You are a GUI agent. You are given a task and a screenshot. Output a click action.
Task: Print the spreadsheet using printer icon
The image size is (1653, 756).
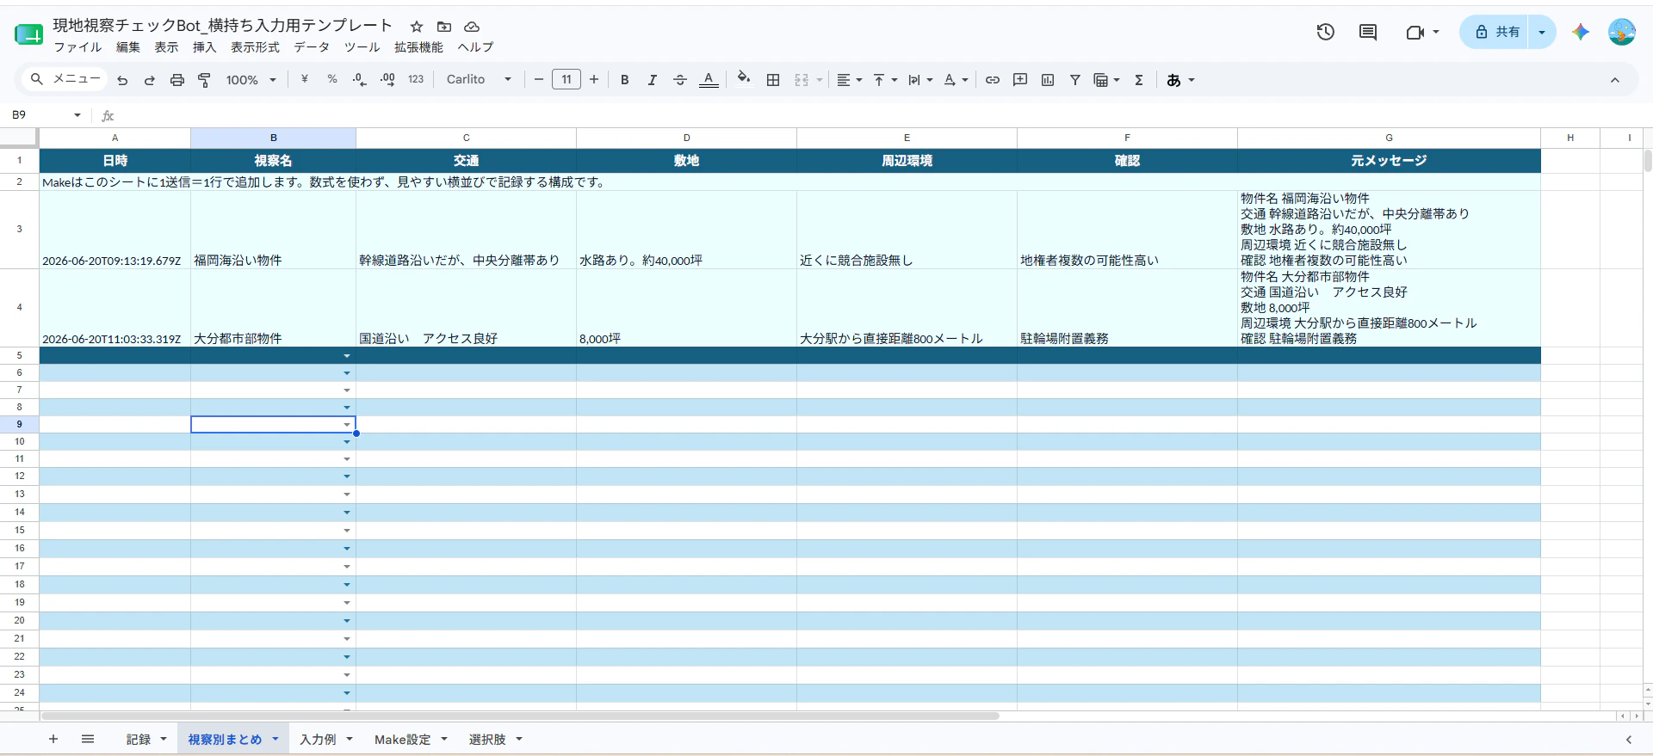tap(177, 80)
